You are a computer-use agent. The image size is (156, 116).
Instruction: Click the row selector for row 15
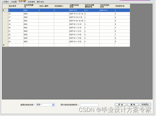pos(5,14)
